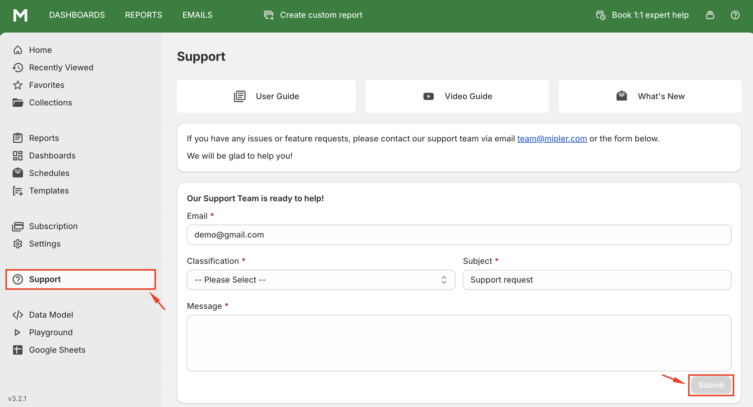Click into the Subject input field
The image size is (753, 407).
(597, 280)
